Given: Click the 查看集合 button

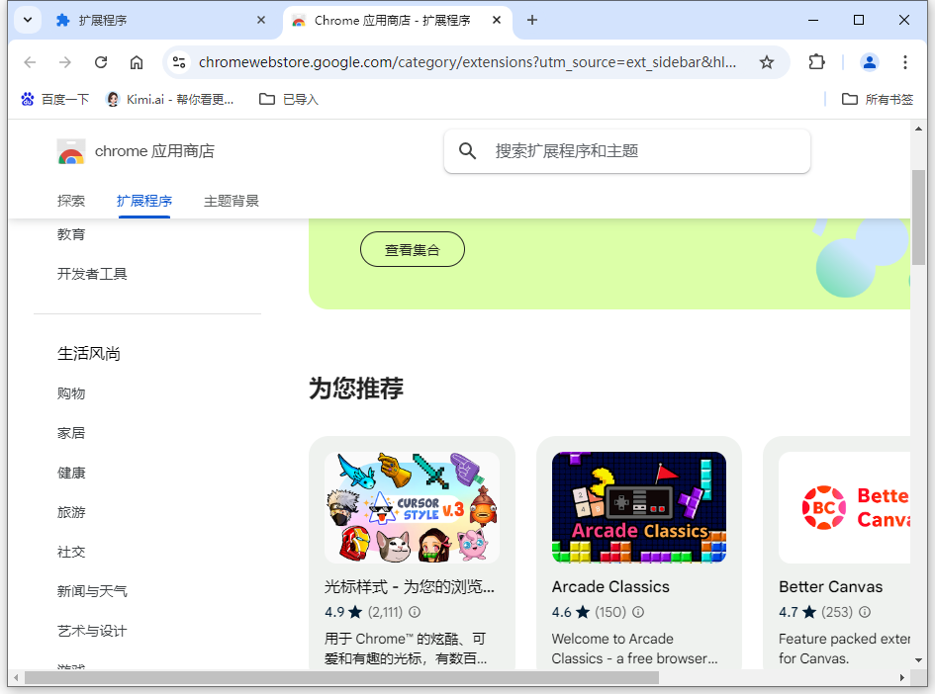Looking at the screenshot, I should tap(412, 249).
